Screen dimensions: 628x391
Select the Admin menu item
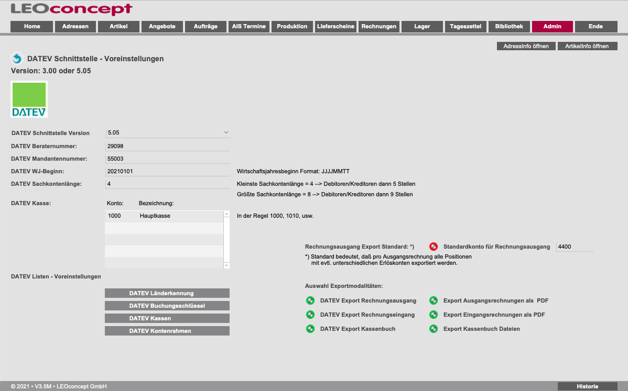[553, 26]
